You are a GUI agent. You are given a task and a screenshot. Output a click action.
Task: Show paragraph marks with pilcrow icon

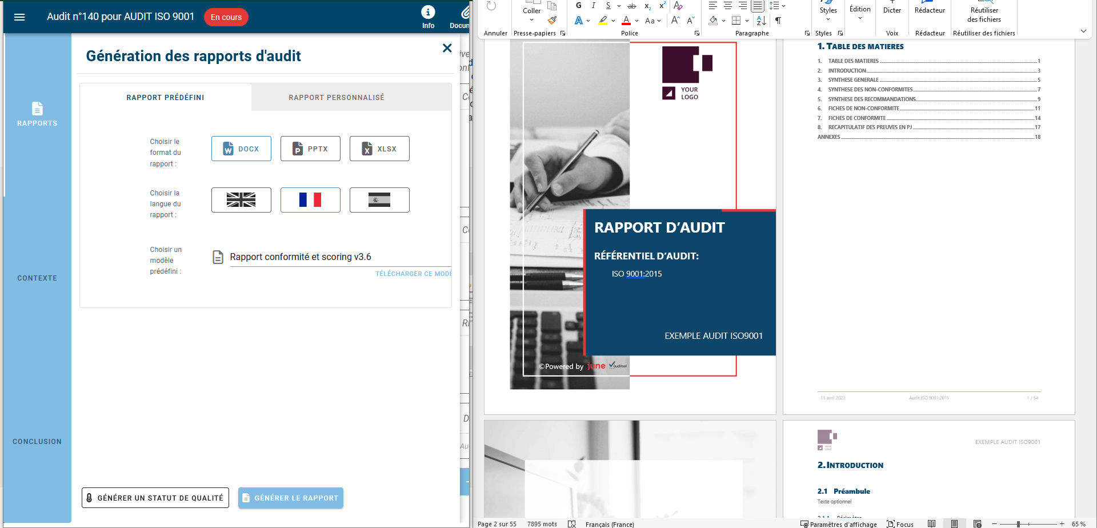[778, 21]
